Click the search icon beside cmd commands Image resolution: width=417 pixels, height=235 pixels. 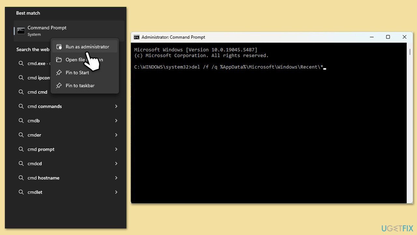point(21,106)
